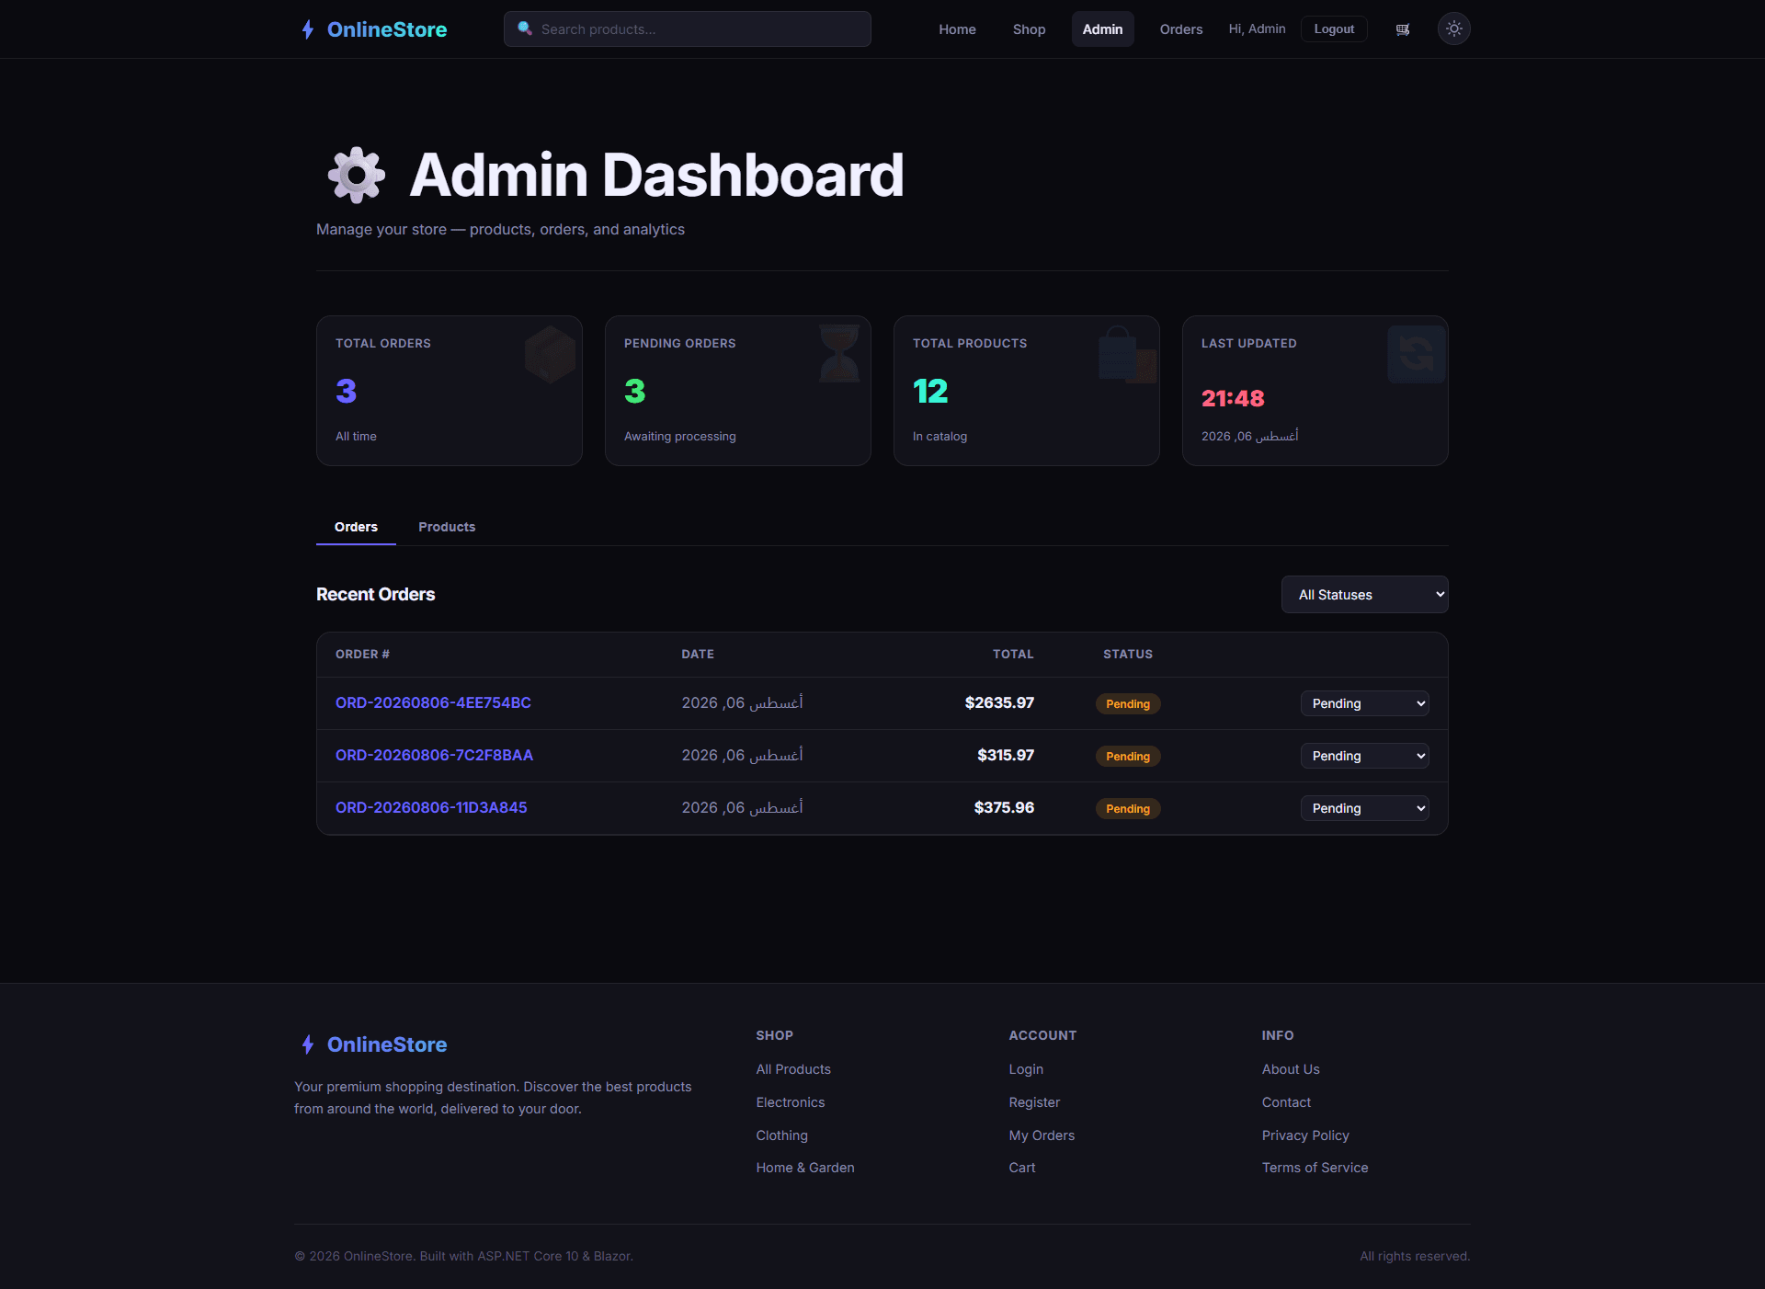Open Contact footer link
Viewport: 1765px width, 1289px height.
(1286, 1102)
